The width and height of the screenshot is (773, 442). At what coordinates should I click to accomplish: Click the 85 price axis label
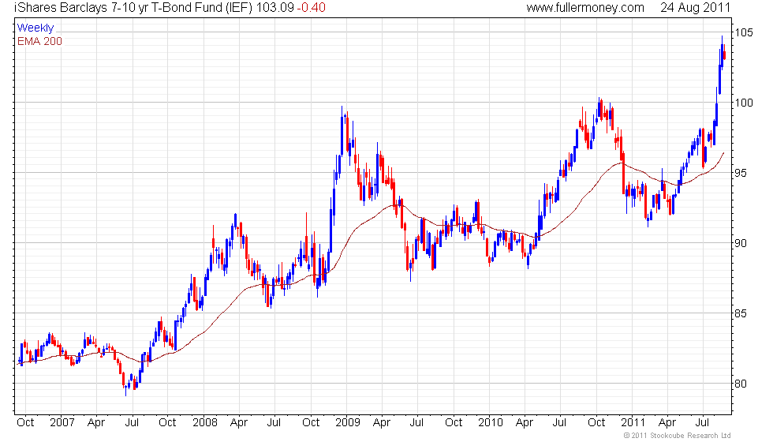click(x=741, y=313)
